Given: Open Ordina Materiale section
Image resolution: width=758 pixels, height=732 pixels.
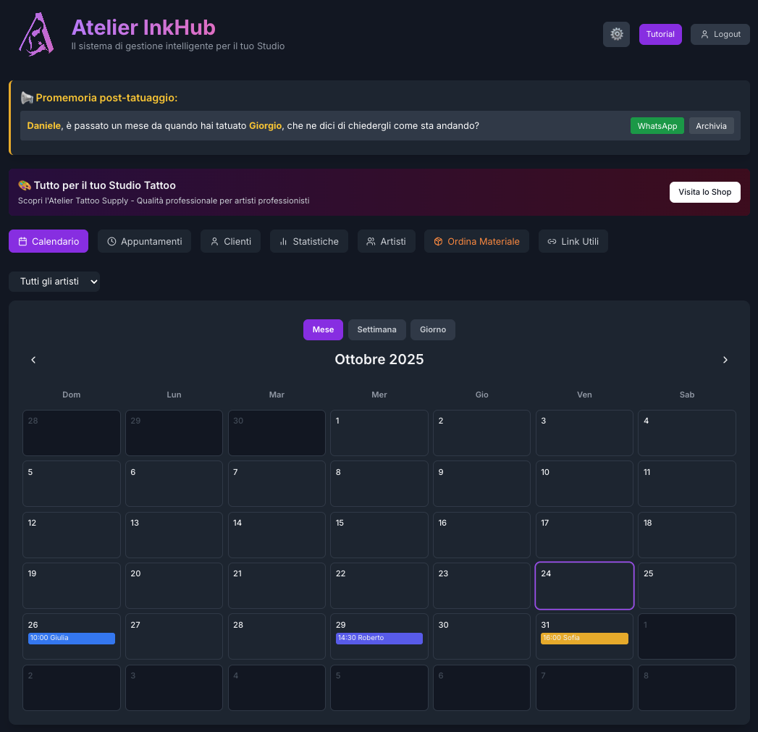Looking at the screenshot, I should pos(476,241).
